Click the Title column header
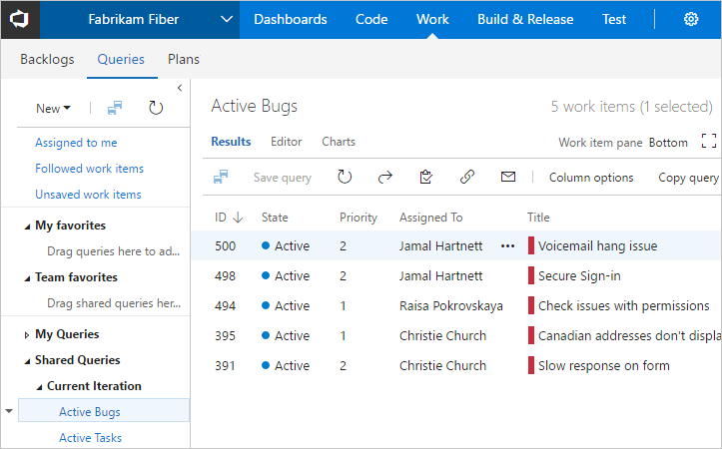This screenshot has width=722, height=449. (538, 218)
